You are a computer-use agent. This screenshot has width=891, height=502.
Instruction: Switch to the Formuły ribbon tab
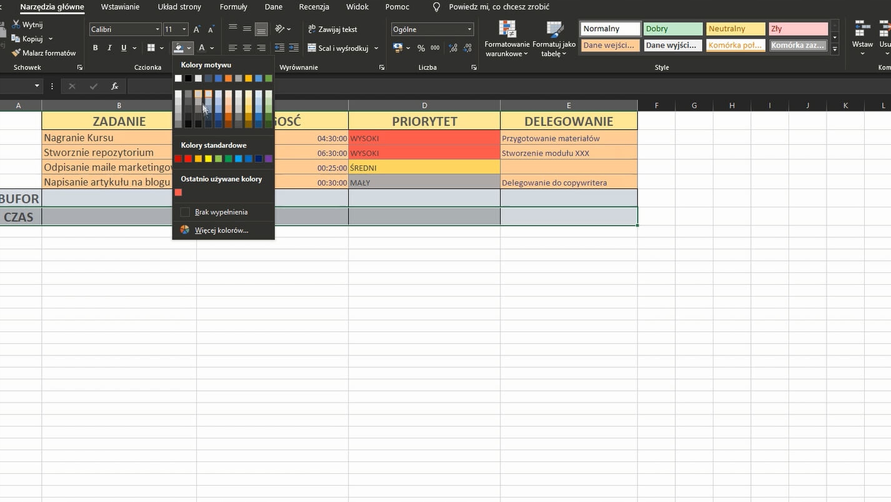point(234,7)
